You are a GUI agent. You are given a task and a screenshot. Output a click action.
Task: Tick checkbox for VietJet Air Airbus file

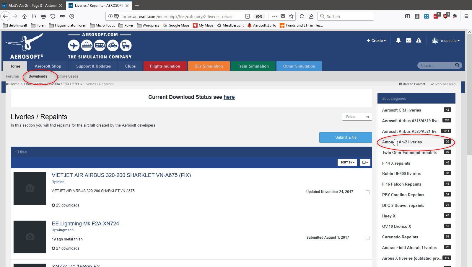367,192
